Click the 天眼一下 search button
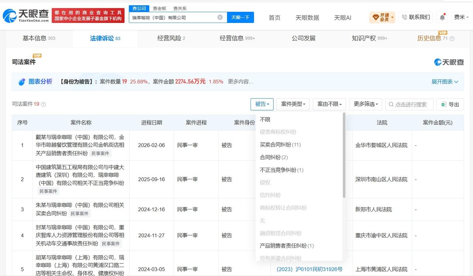Screen dimensions: 473x276 click(240, 17)
